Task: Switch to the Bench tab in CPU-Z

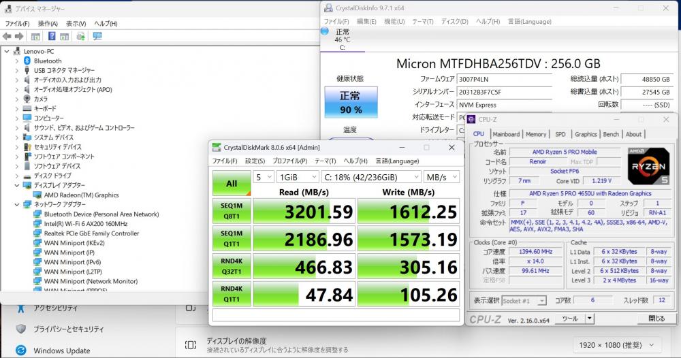Action: (x=611, y=134)
